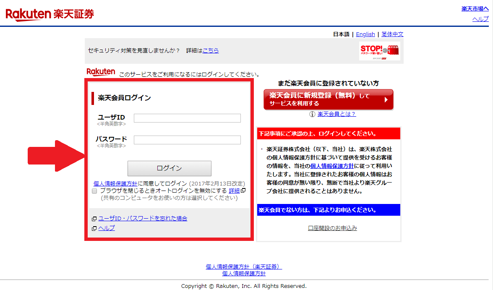Focus the パスワード input field
Screen dimensions: 493x290
pos(188,140)
